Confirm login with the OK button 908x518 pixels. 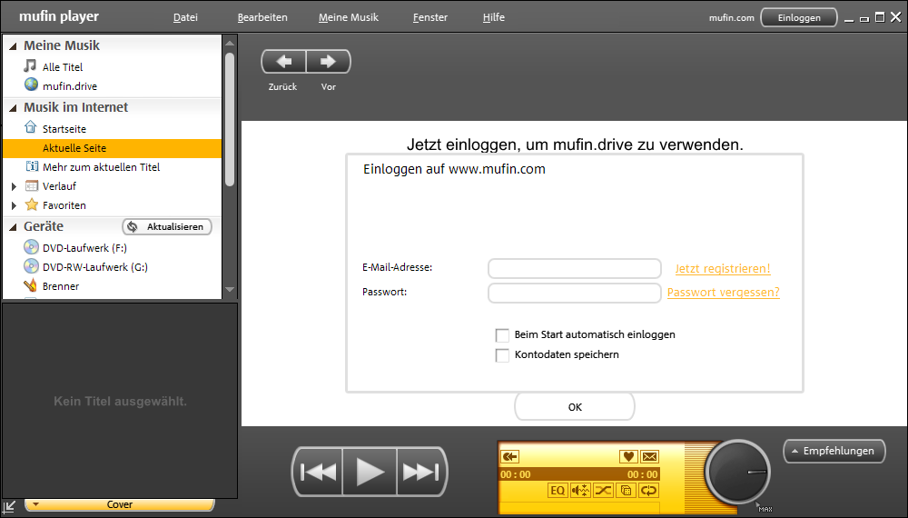[x=575, y=407]
